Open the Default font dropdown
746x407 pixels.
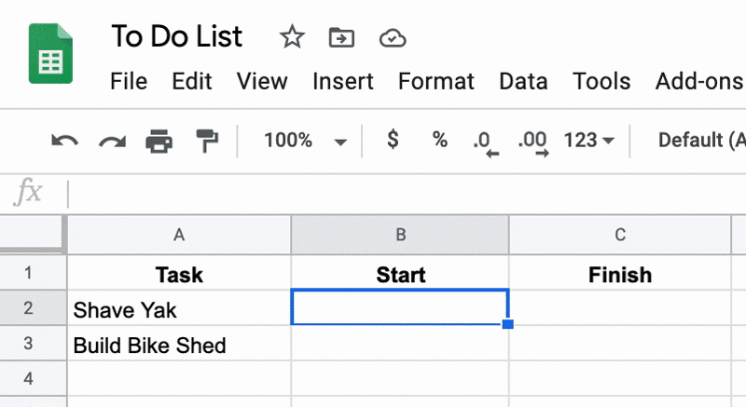[x=702, y=140]
